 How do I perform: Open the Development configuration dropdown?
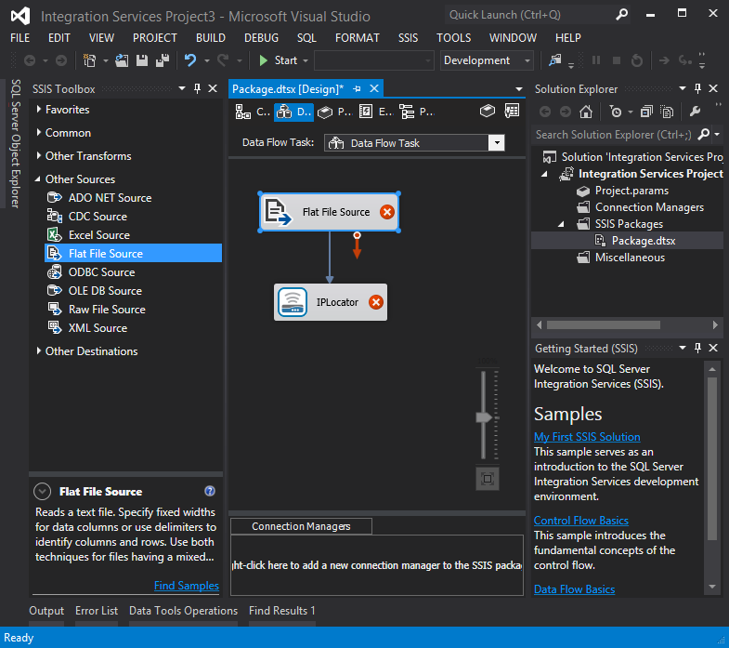click(527, 60)
